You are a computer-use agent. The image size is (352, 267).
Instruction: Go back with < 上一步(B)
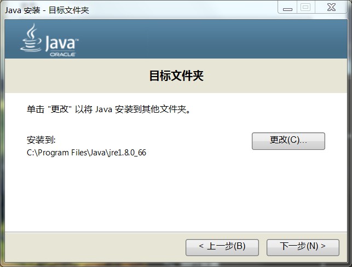(222, 247)
